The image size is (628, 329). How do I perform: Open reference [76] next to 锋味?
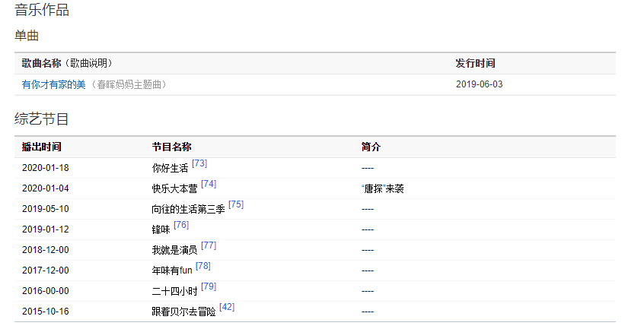(x=181, y=225)
